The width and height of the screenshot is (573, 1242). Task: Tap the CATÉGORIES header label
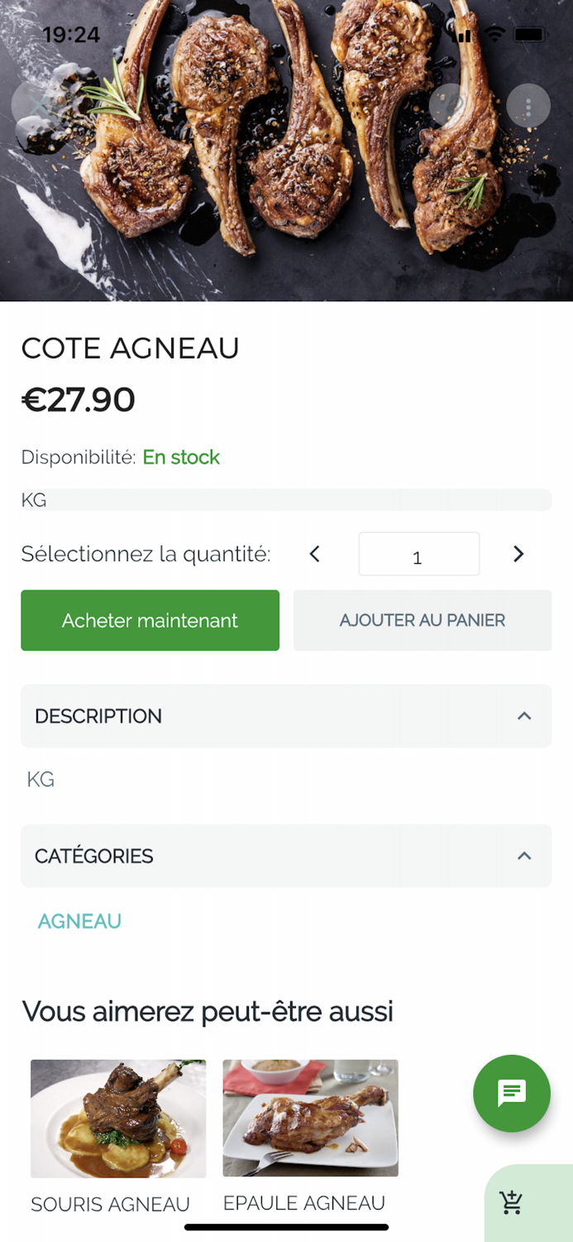click(94, 856)
